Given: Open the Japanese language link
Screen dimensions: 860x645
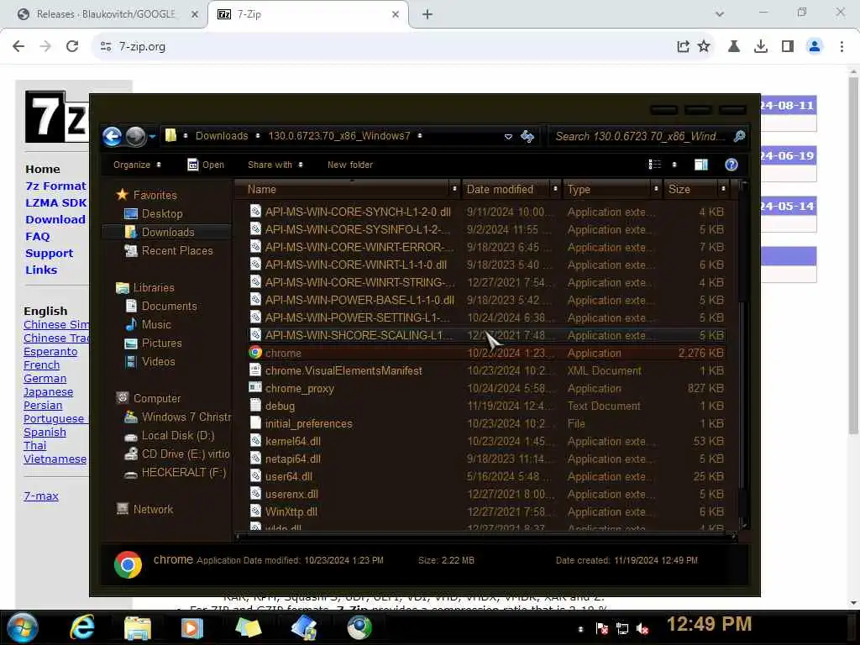Looking at the screenshot, I should point(48,392).
